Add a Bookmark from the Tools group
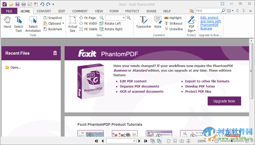This screenshot has width=255, height=145. (x=53, y=29)
